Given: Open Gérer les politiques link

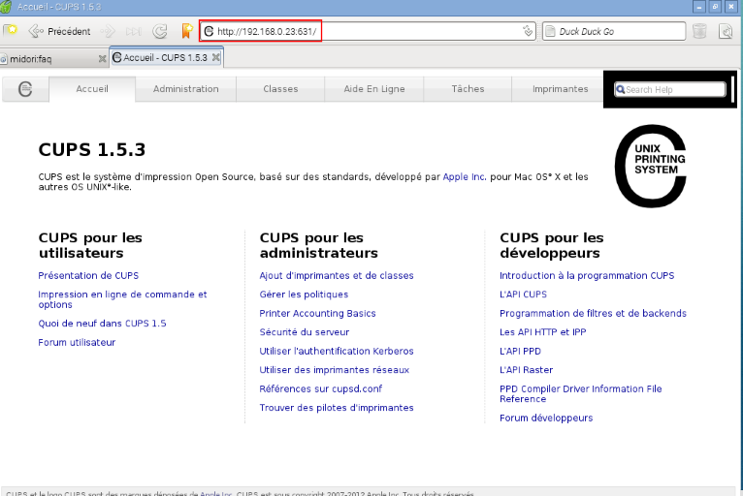Looking at the screenshot, I should point(304,294).
